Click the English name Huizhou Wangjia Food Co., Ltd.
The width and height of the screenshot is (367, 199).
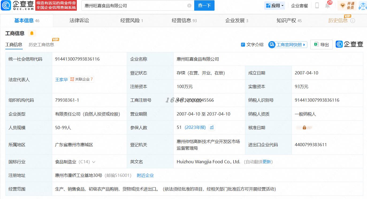208,162
